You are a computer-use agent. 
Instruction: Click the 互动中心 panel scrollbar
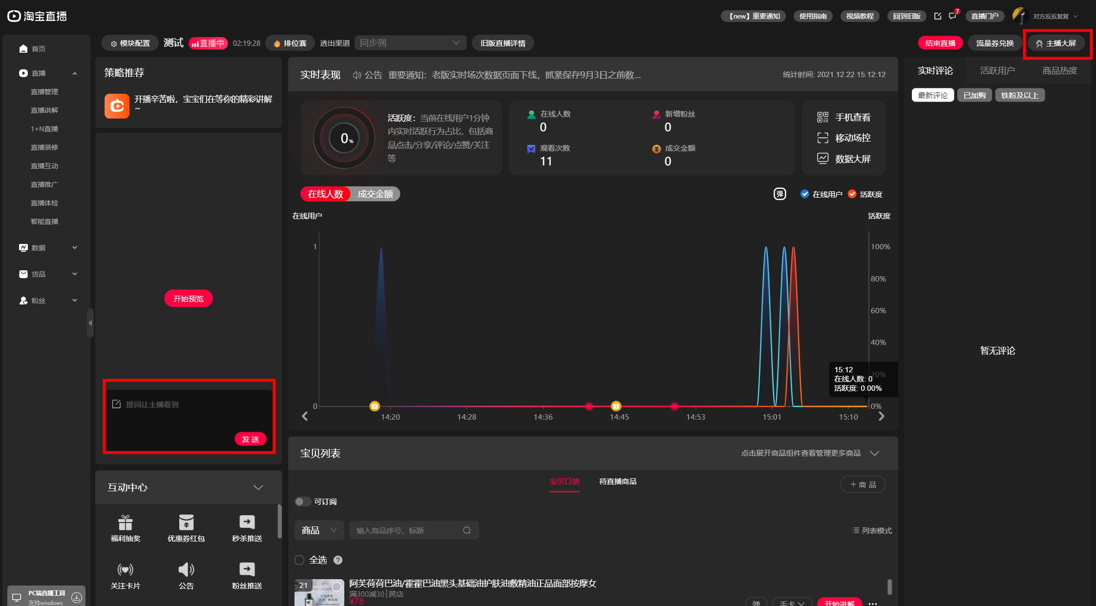pos(280,521)
